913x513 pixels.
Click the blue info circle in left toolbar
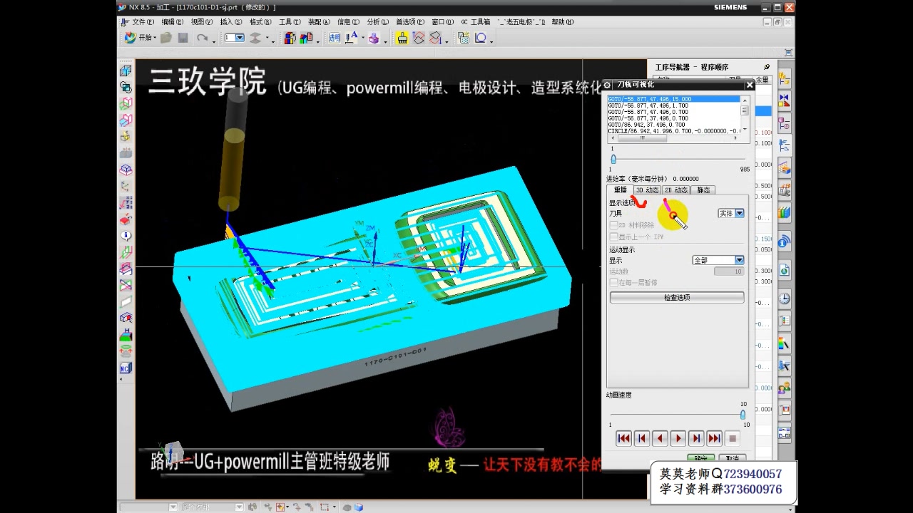(x=126, y=236)
